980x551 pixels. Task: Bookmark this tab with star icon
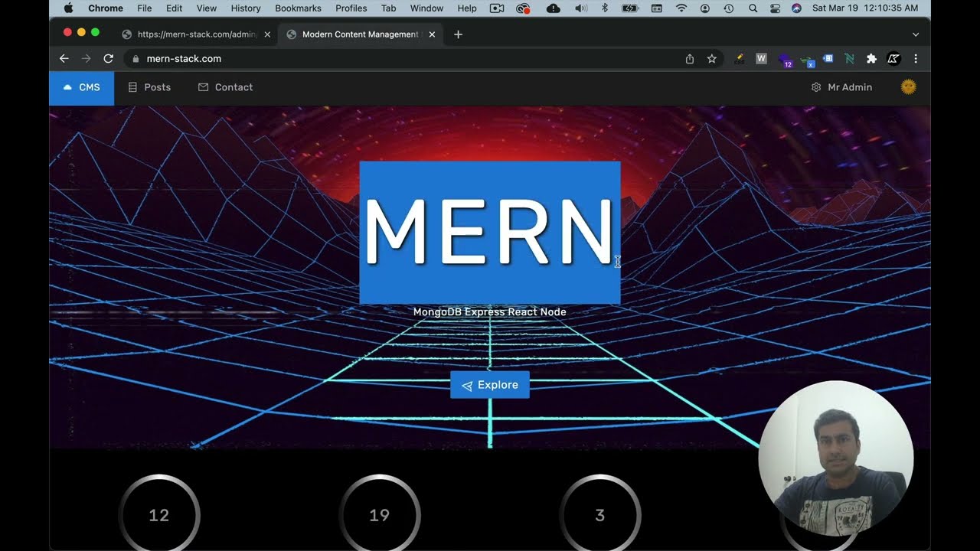pos(712,59)
